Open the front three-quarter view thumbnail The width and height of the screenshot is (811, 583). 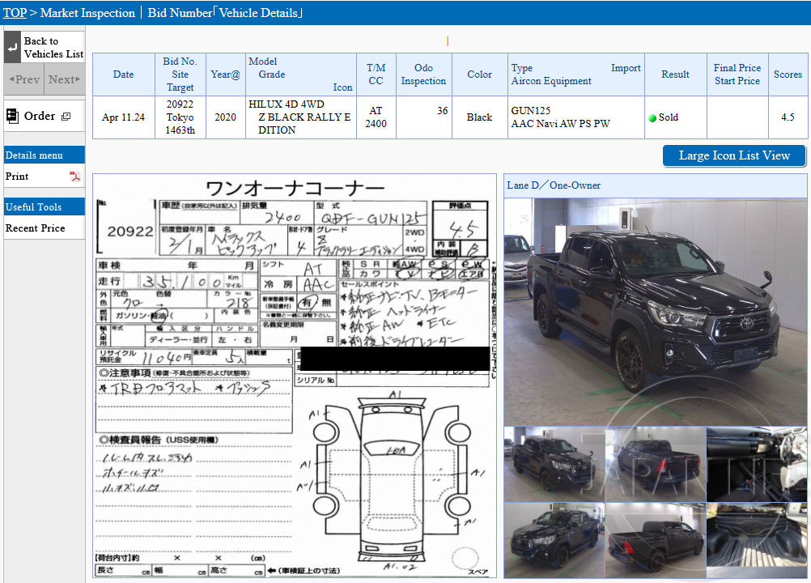click(x=553, y=464)
